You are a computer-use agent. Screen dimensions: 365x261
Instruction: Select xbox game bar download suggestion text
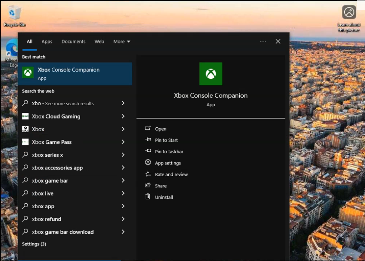click(x=63, y=232)
